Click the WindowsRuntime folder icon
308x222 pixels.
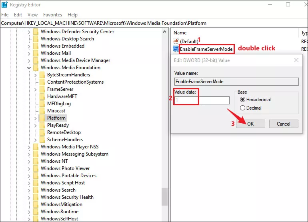(36, 212)
